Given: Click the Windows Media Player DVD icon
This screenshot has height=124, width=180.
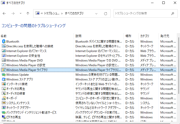Looking at the screenshot, I should pyautogui.click(x=3, y=61).
